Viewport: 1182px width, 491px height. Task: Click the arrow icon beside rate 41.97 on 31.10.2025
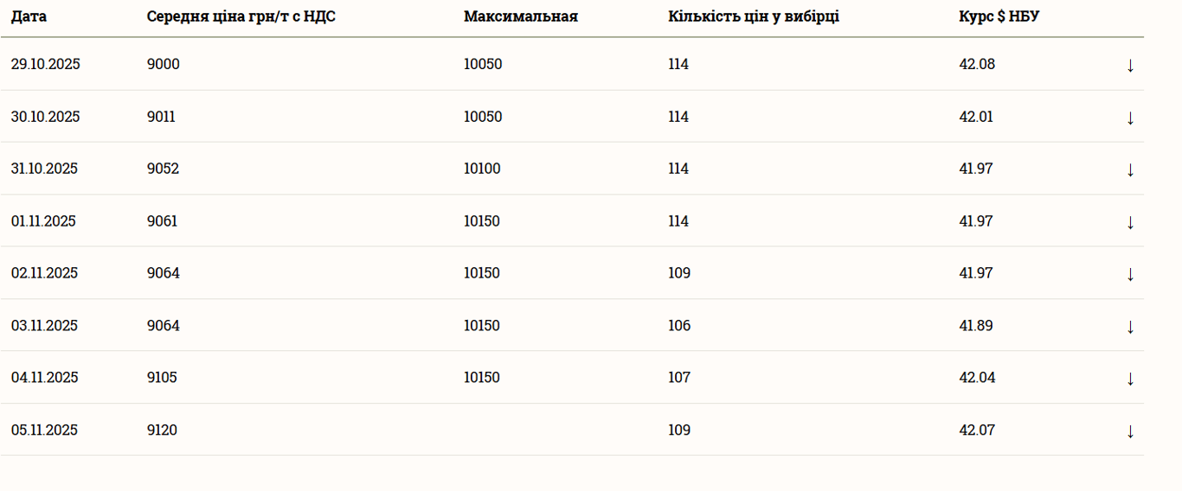[x=1130, y=169]
